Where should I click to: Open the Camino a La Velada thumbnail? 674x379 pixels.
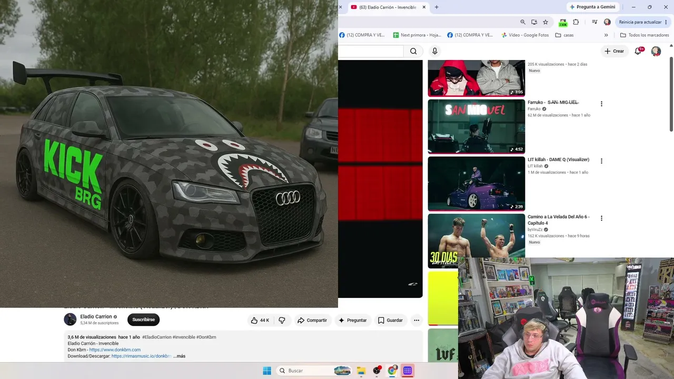477,241
